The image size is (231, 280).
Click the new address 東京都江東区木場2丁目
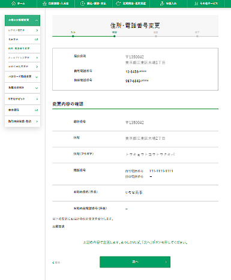[145, 139]
